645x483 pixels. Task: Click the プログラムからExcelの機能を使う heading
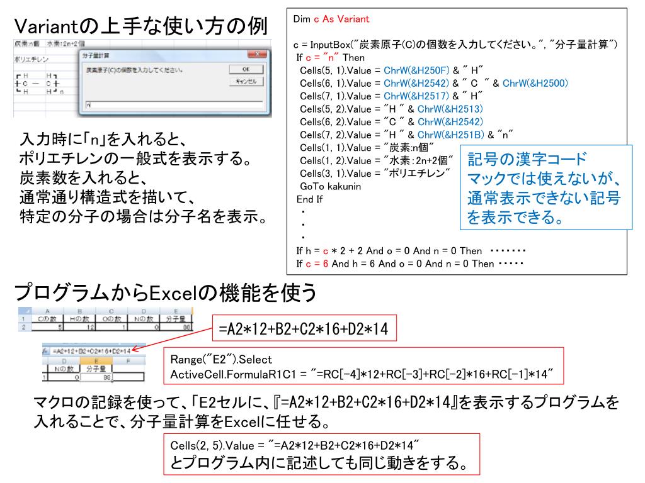click(x=166, y=292)
